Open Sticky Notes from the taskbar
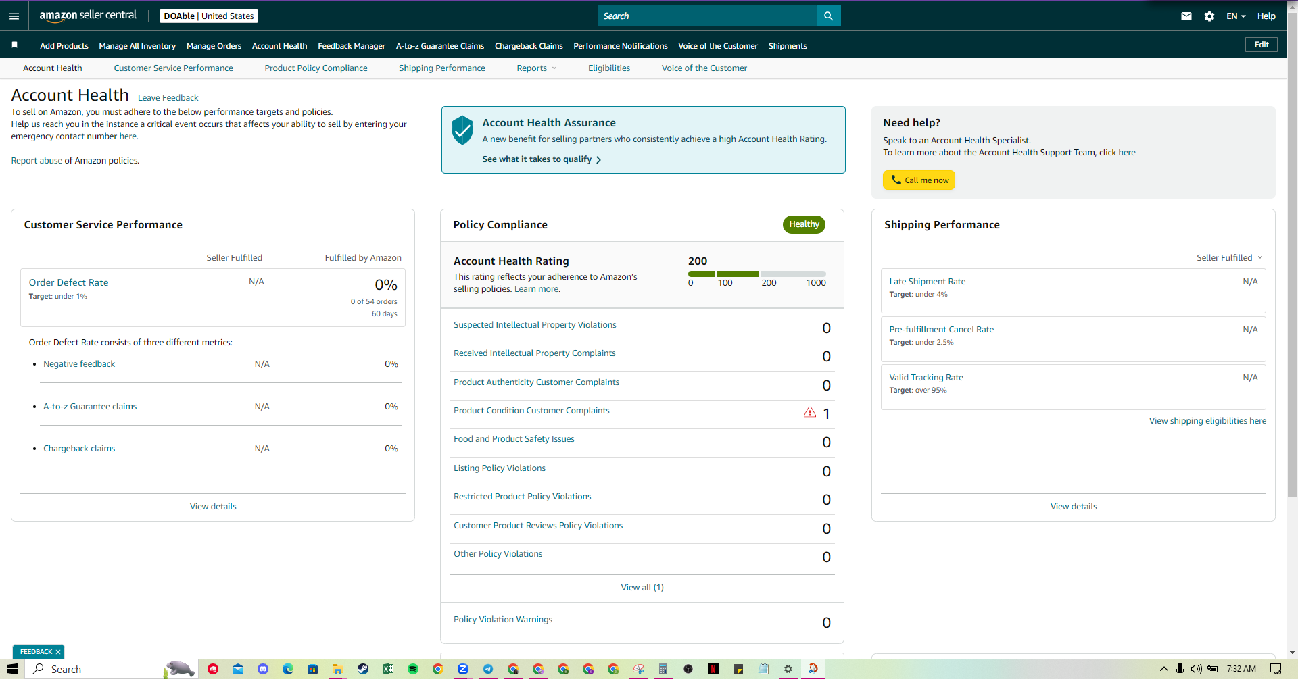 point(738,669)
